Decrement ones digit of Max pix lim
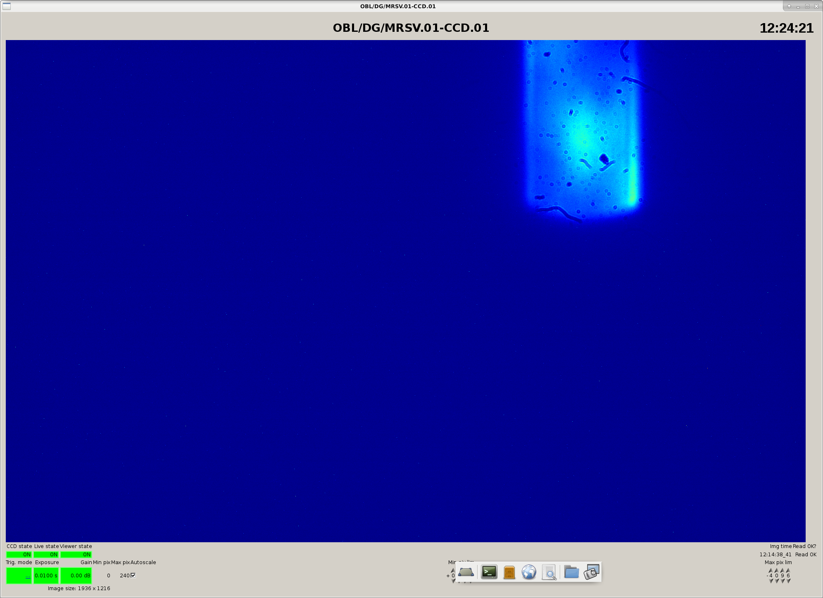This screenshot has height=598, width=823. tap(788, 581)
